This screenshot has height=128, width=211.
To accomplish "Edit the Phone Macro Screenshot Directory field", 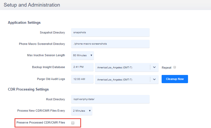I will click(x=110, y=44).
